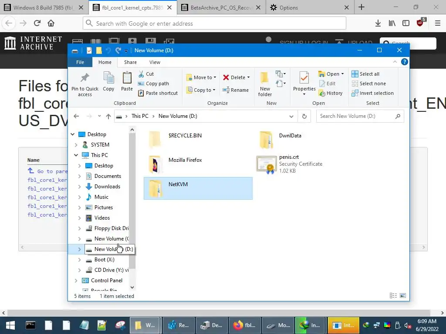Click Select none in the ribbon
The height and width of the screenshot is (334, 446).
coord(369,83)
